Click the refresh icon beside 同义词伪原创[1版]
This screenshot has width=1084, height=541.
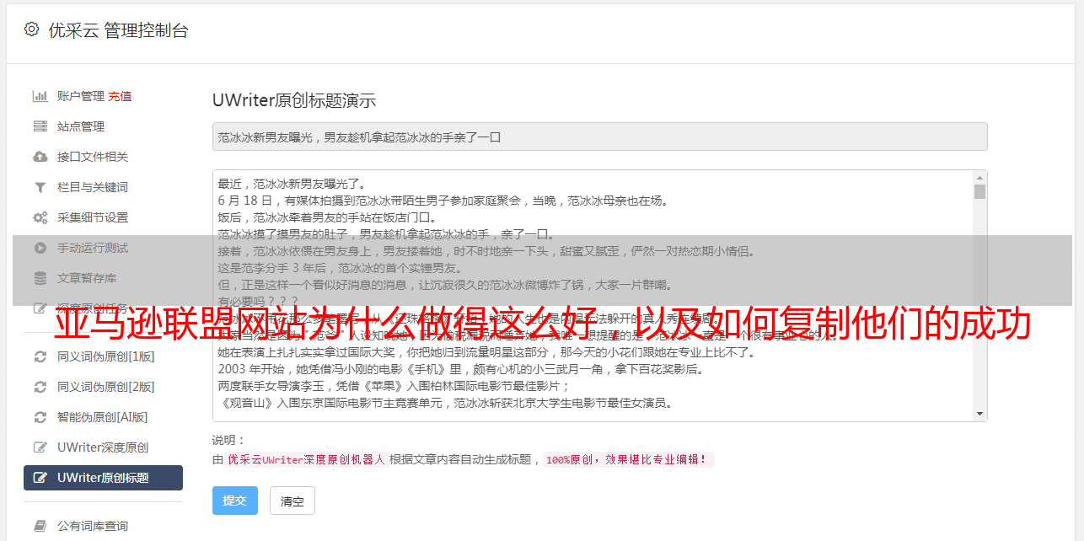[x=40, y=356]
